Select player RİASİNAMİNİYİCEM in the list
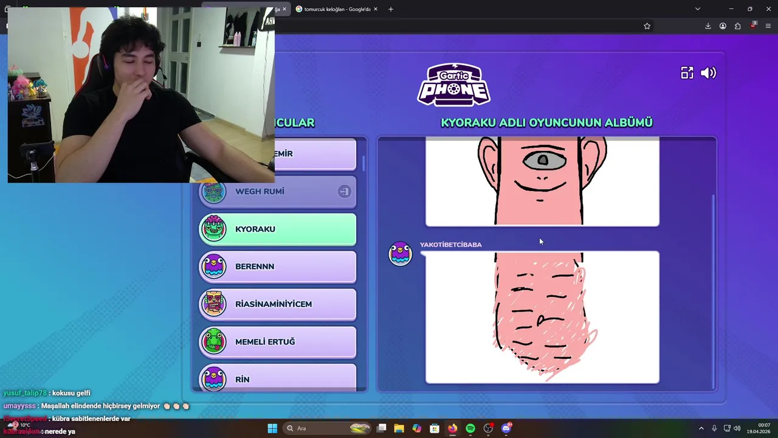 (x=278, y=304)
